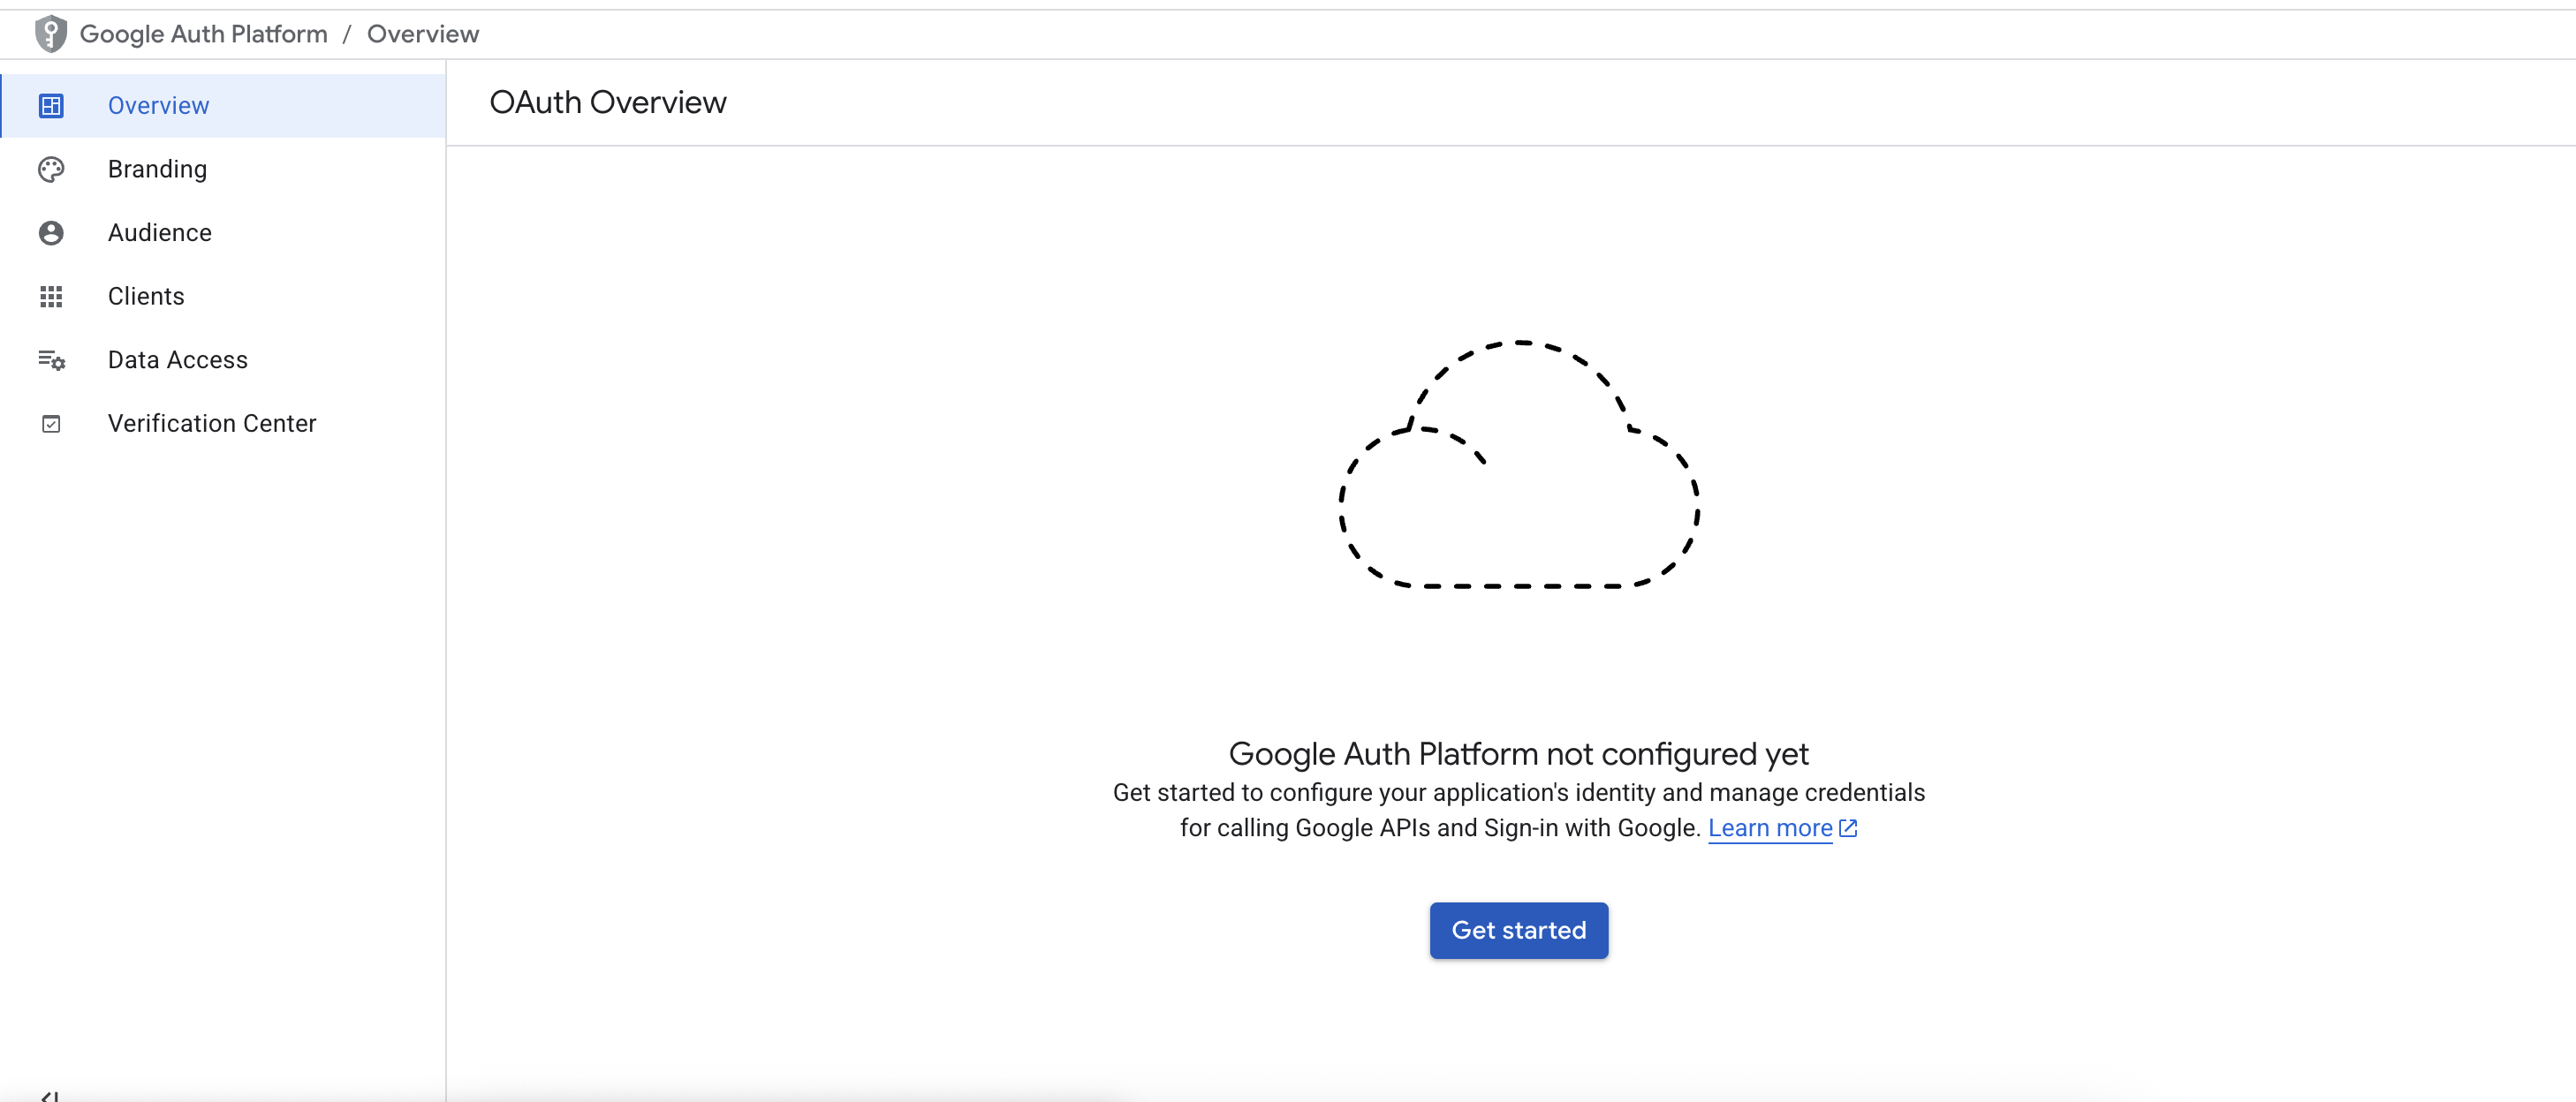The height and width of the screenshot is (1102, 2576).
Task: Click the Clients apps grid icon
Action: pyautogui.click(x=51, y=296)
